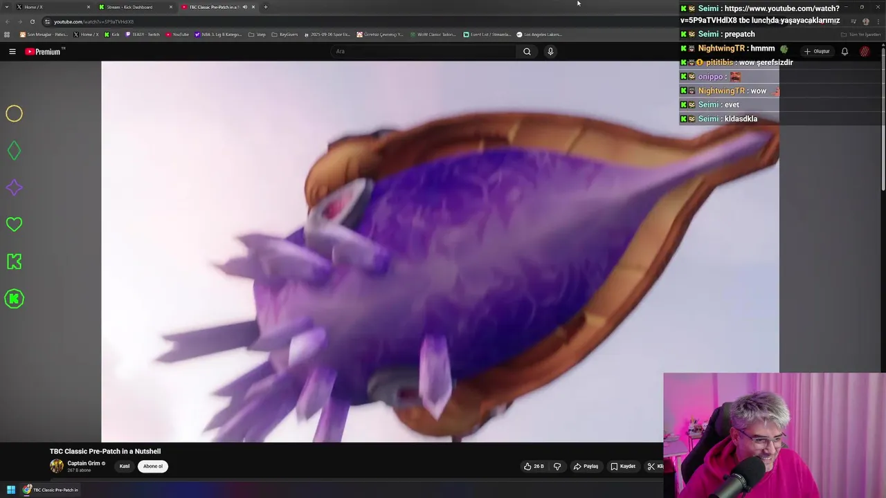
Task: Expand the 'Vorp' bookmark folder
Action: 257,35
